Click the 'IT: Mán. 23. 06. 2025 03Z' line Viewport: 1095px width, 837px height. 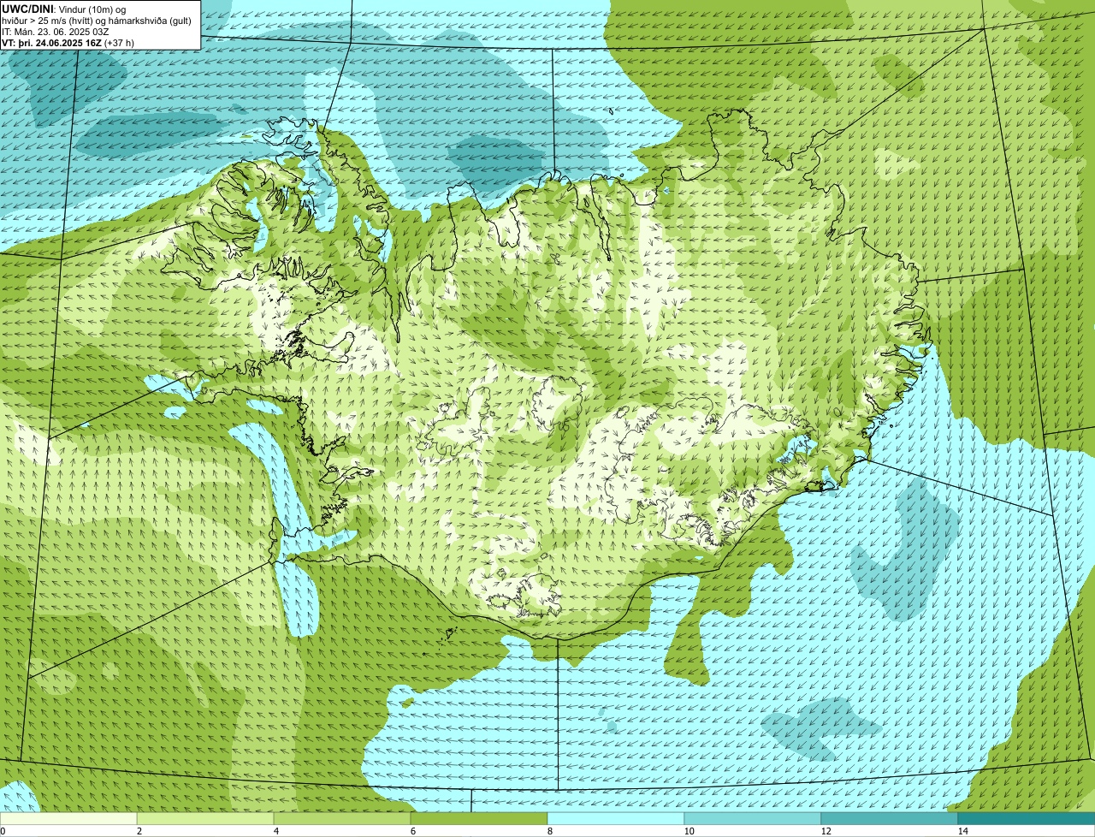(x=55, y=31)
